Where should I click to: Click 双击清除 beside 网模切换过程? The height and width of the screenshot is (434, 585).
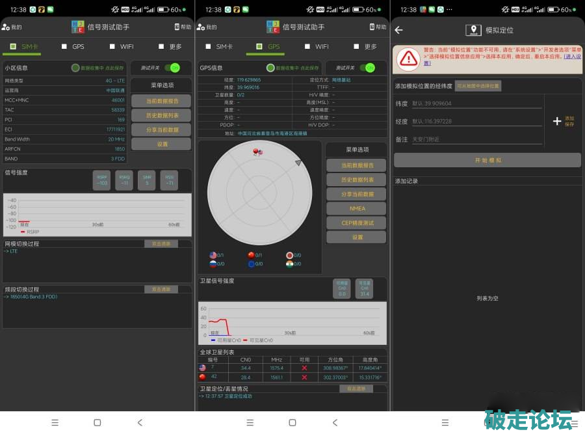pyautogui.click(x=161, y=243)
